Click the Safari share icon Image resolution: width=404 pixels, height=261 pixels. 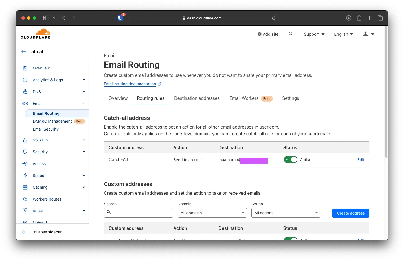(x=359, y=18)
